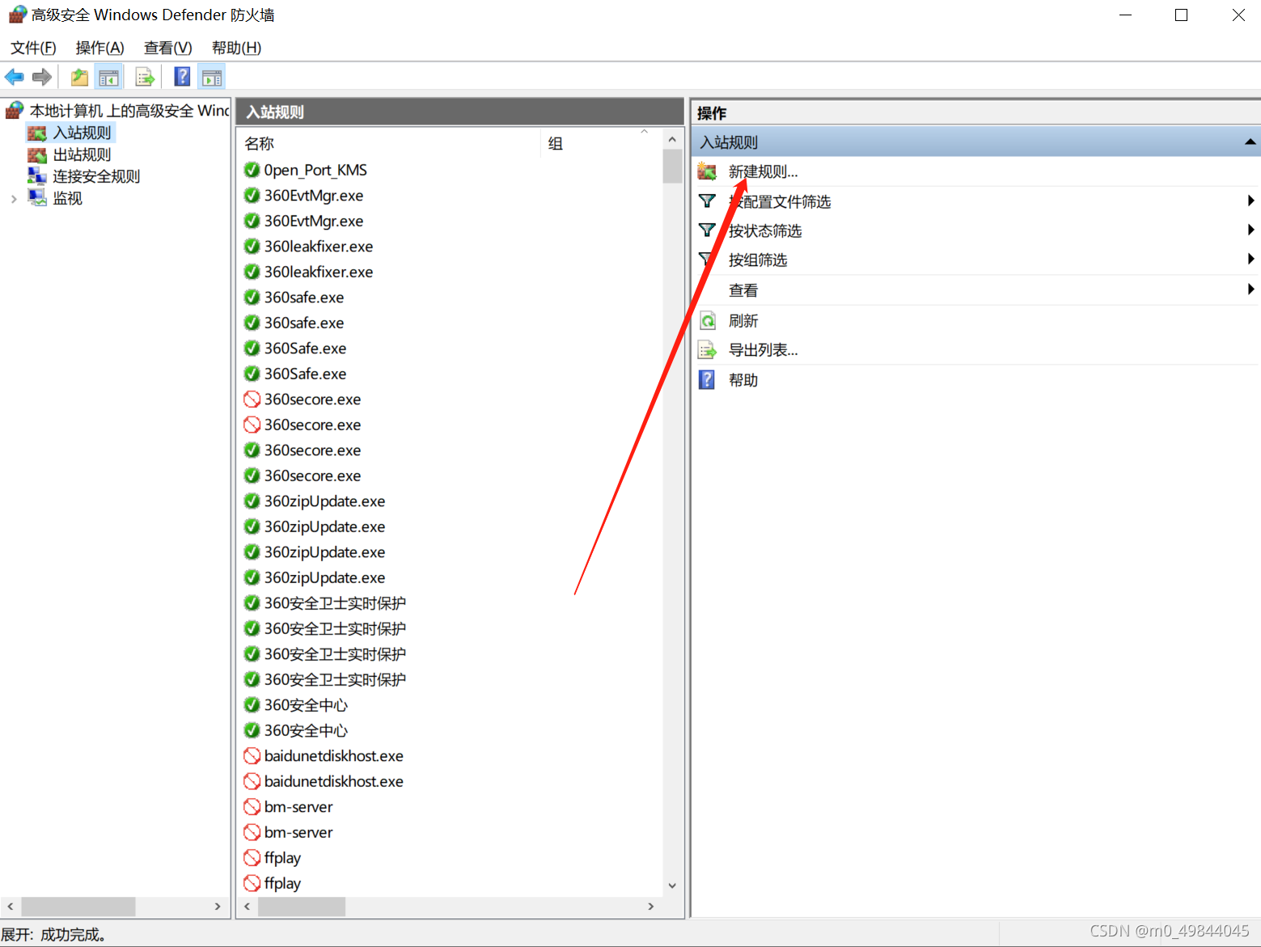Click the blocked icon of the first bm-server
Viewport: 1261px width, 947px height.
(x=252, y=806)
